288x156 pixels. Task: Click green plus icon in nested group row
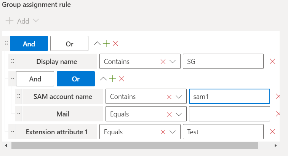112,79
